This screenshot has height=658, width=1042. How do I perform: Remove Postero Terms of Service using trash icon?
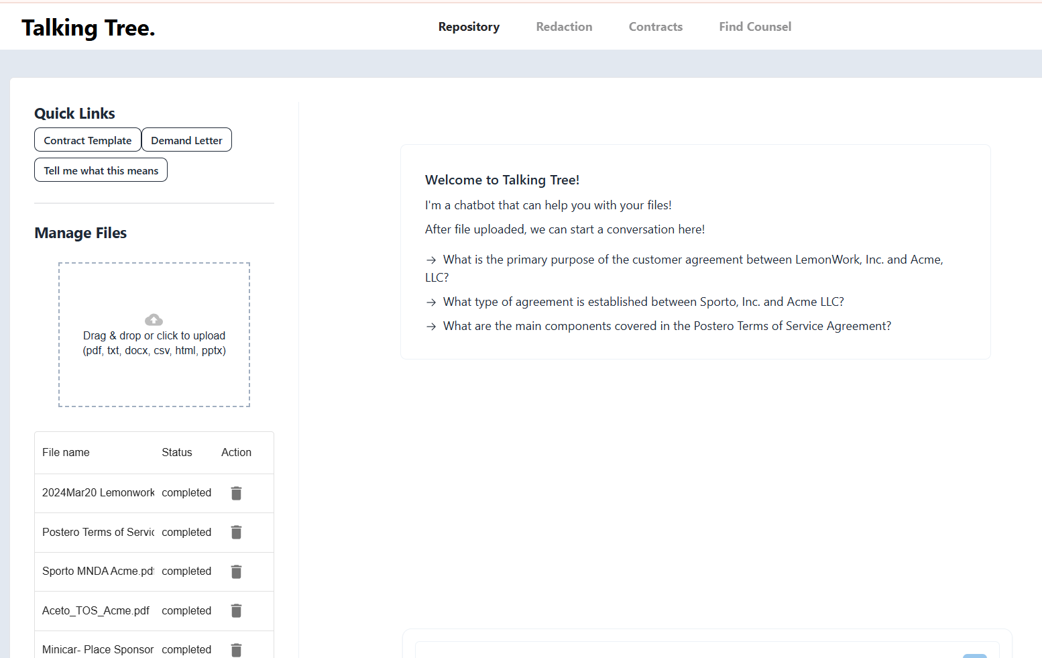coord(236,532)
